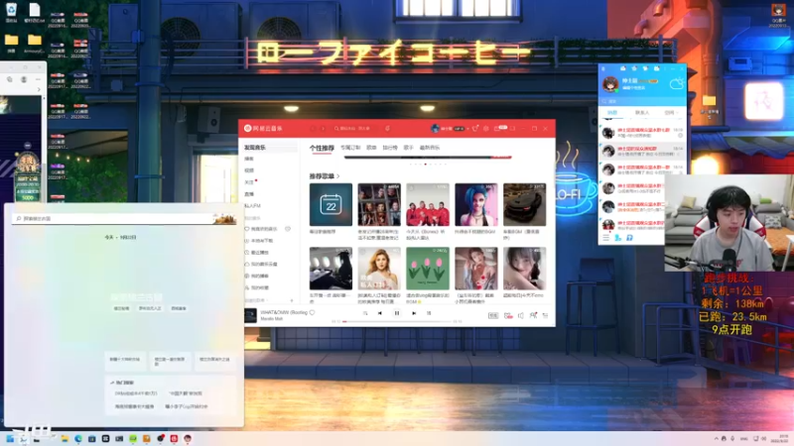The height and width of the screenshot is (446, 794).
Task: Open the red-suited band playlist cover
Action: pyautogui.click(x=428, y=205)
